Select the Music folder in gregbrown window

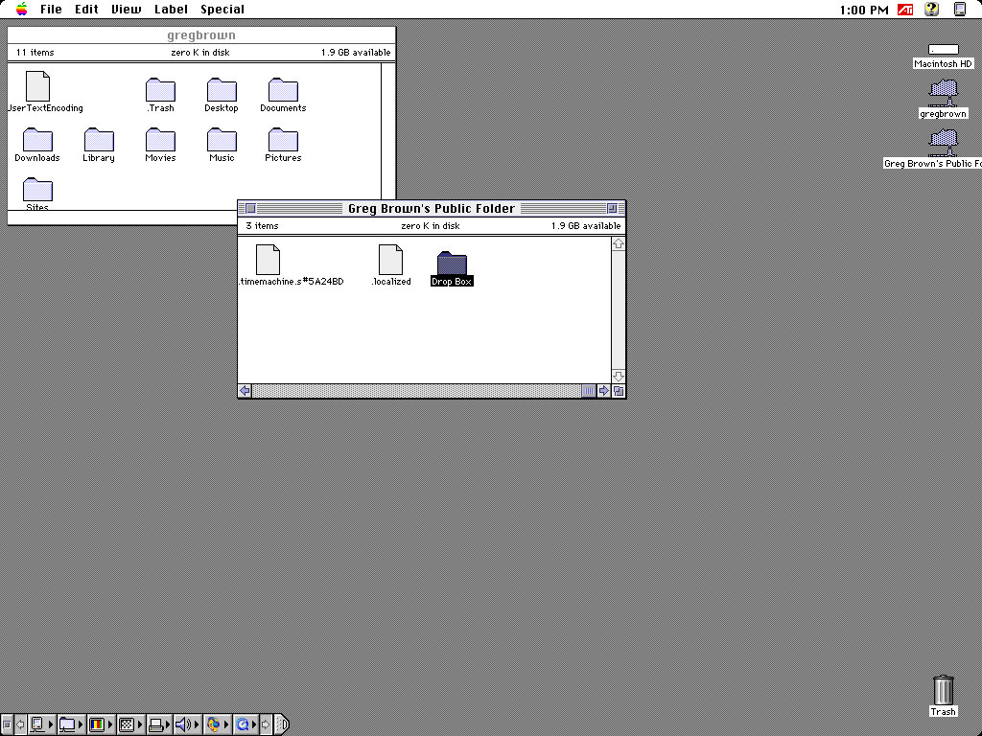click(222, 146)
